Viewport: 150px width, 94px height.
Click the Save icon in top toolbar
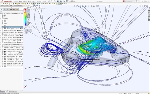pyautogui.click(x=58, y=1)
